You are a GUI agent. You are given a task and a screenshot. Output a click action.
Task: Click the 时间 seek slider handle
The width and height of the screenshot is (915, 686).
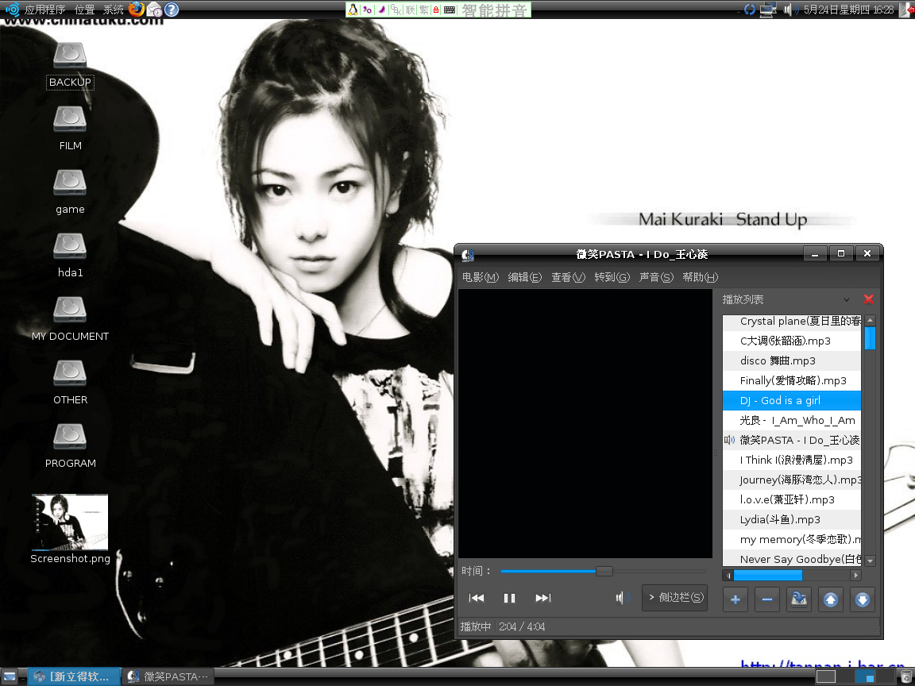tap(604, 571)
